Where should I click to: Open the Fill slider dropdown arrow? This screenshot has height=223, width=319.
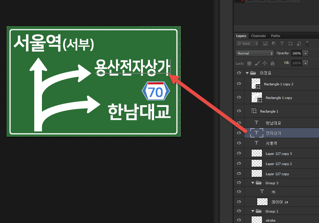tap(305, 63)
